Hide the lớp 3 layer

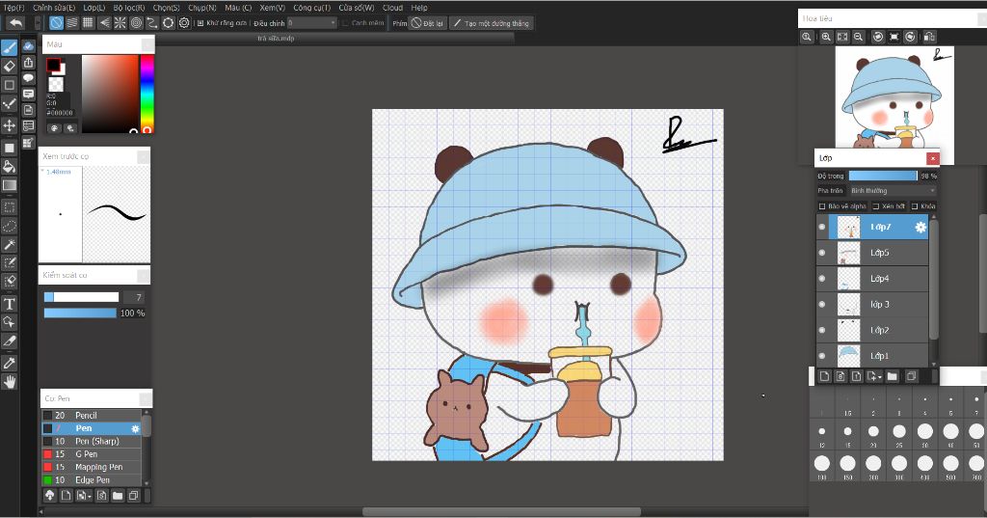coord(822,305)
